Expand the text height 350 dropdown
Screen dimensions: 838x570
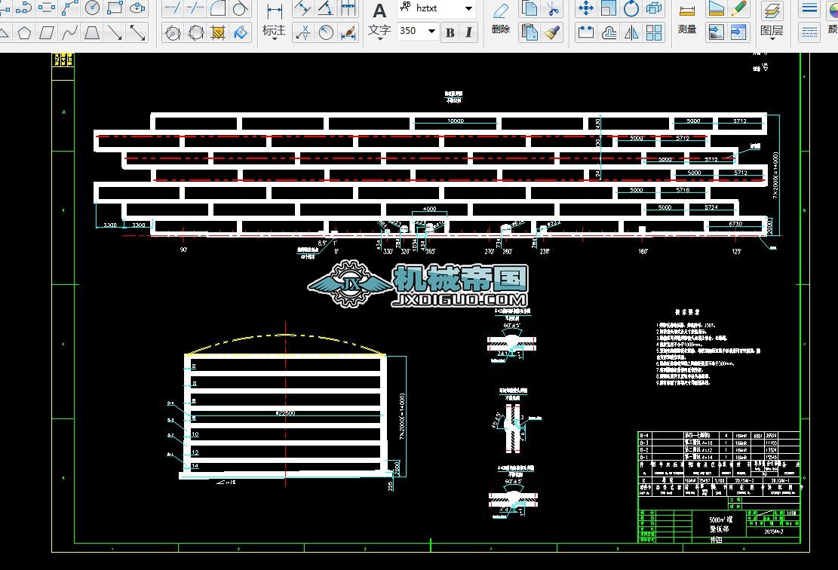tap(431, 32)
